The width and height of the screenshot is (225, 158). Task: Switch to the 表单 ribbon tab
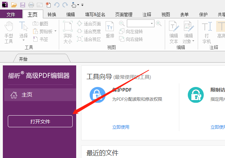184,14
